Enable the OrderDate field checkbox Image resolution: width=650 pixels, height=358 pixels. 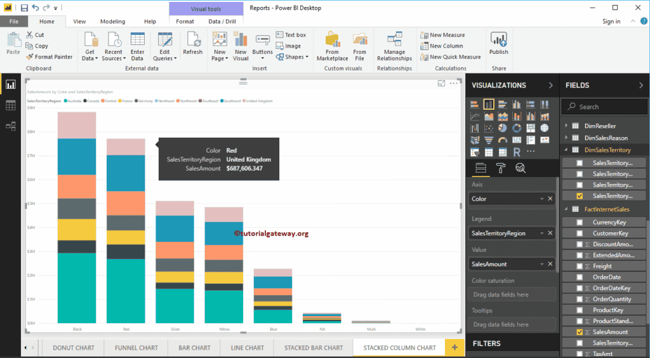[x=580, y=277]
